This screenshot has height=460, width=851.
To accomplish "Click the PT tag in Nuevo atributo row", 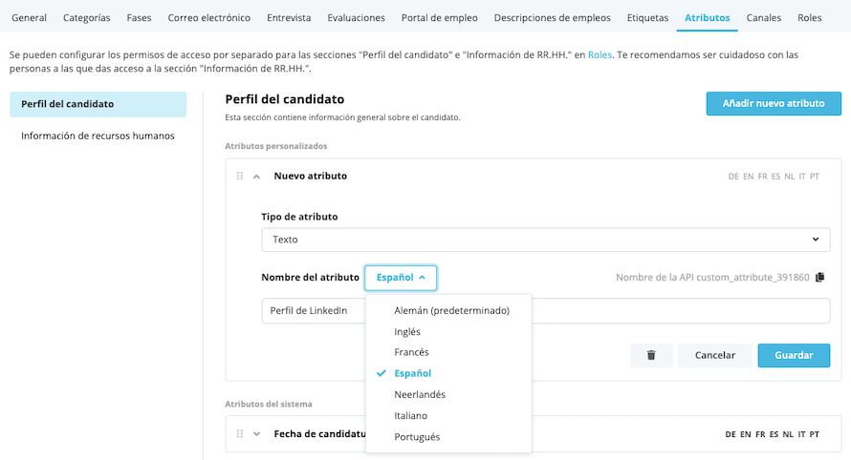I will 814,177.
